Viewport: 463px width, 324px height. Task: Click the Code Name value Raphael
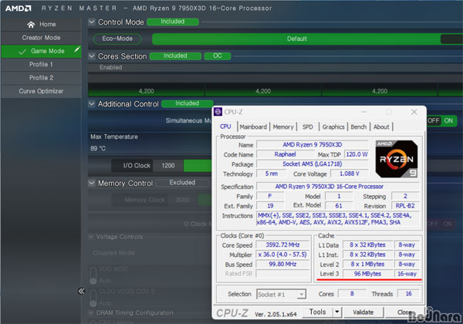pyautogui.click(x=285, y=154)
